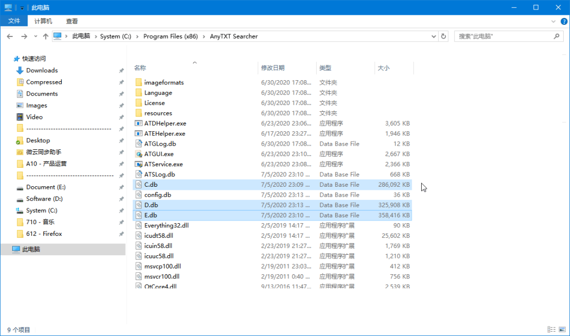Select 快速访问 header in navigation pane
Screen dimensions: 570x336
tap(34, 59)
